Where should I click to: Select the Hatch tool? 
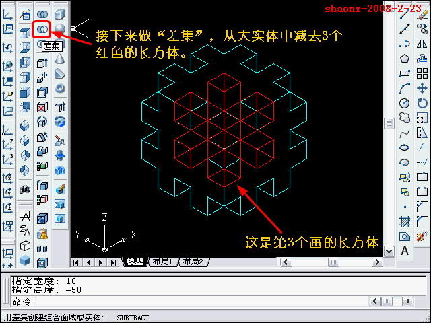(405, 221)
